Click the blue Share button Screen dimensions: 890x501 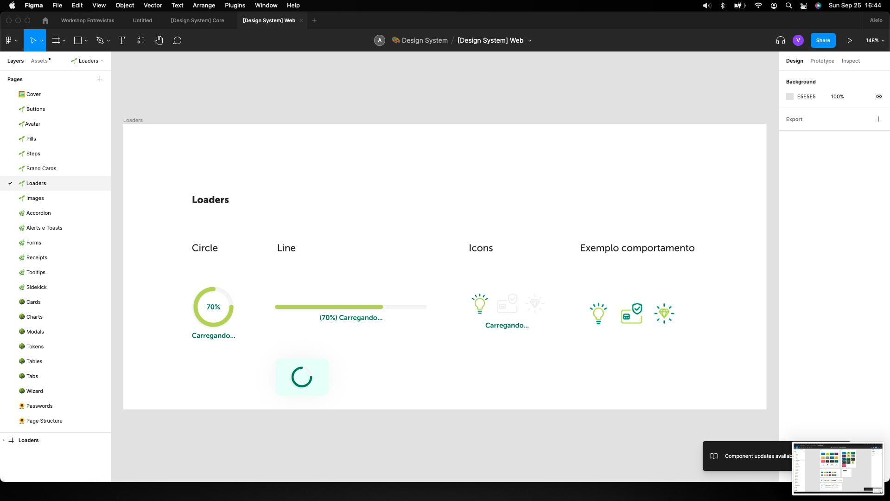(x=823, y=40)
